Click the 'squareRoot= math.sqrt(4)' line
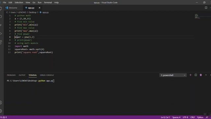The height and width of the screenshot is (119, 211). 29,49
